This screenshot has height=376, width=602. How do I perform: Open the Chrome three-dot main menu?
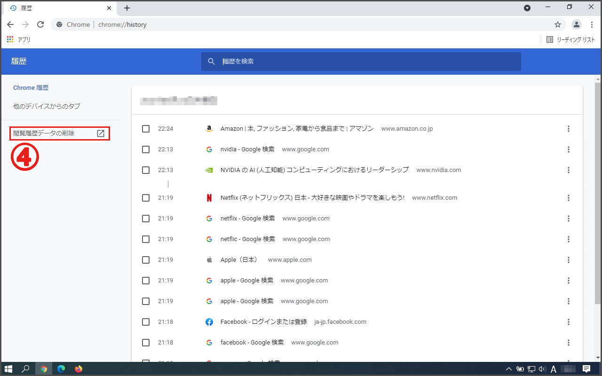click(x=592, y=24)
